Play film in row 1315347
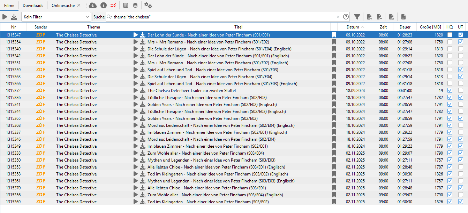Image resolution: width=468 pixels, height=213 pixels. 136,35
